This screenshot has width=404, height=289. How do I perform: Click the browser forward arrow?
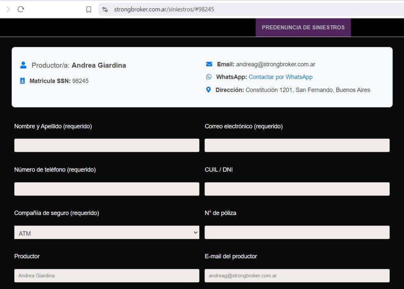point(8,9)
